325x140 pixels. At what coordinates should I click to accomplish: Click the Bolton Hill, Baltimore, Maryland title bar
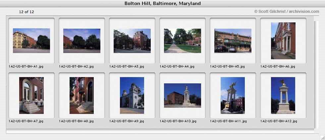click(x=162, y=4)
